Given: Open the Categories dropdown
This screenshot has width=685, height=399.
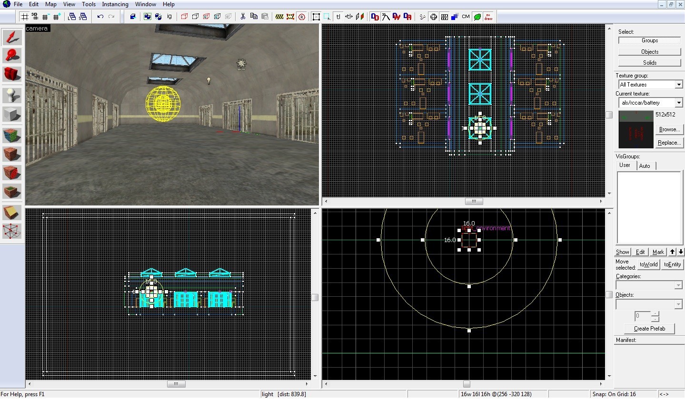Looking at the screenshot, I should [679, 285].
